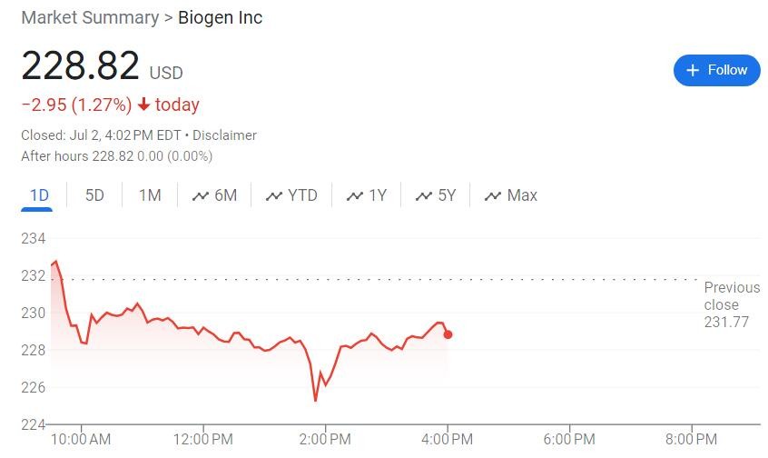Click the Previous close 231.77 label
Screen dimensions: 768x458
732,304
